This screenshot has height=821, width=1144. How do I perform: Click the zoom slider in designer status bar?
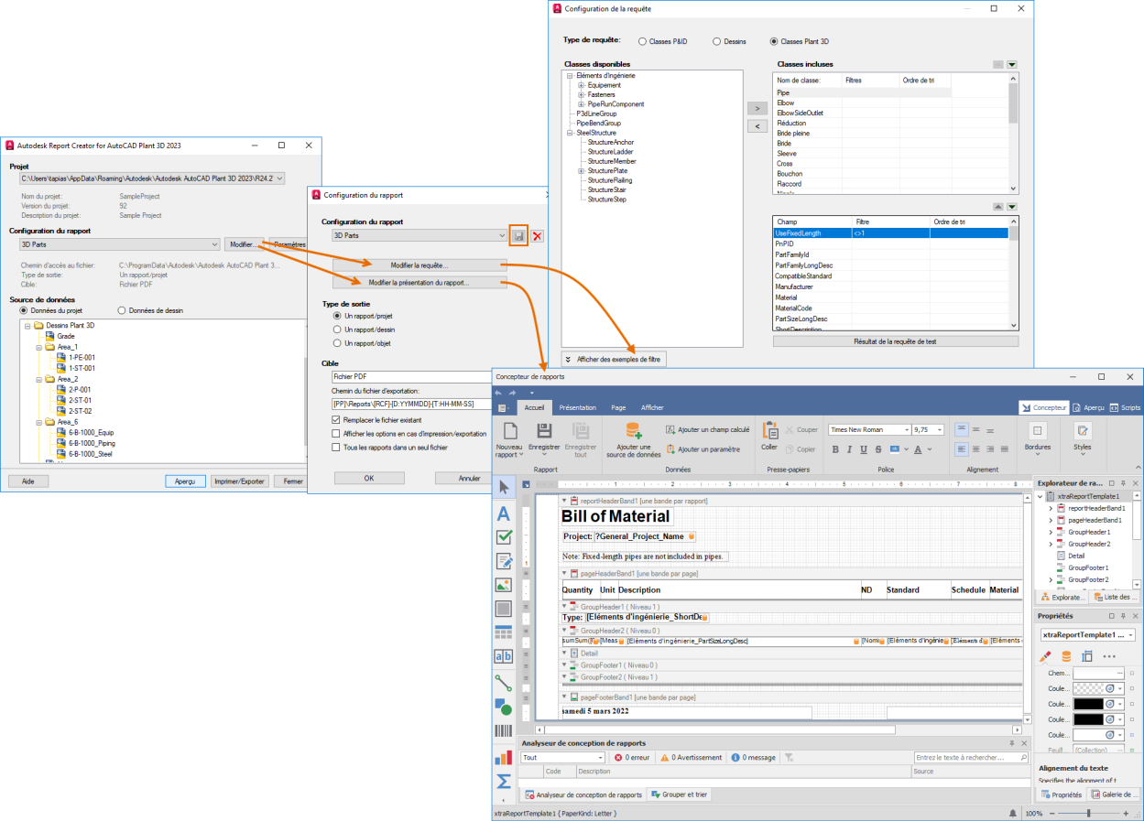[x=1089, y=813]
